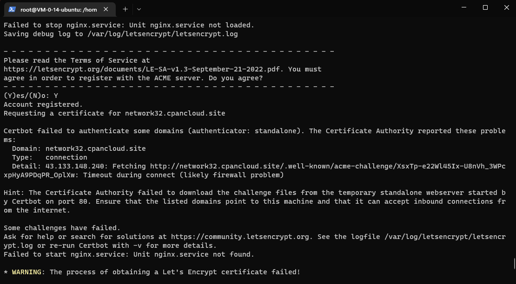Click the PowerShell icon on the session tab
The height and width of the screenshot is (284, 516).
click(x=12, y=9)
